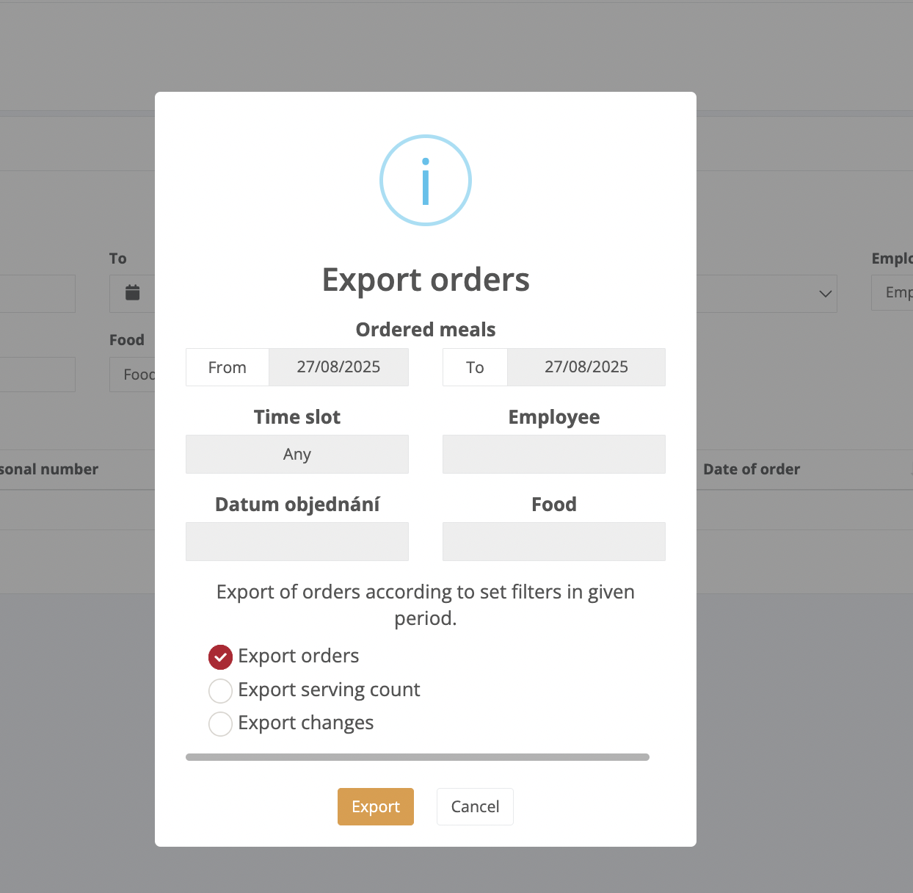The height and width of the screenshot is (893, 913).
Task: Click the background Employee filter field
Action: pos(892,293)
